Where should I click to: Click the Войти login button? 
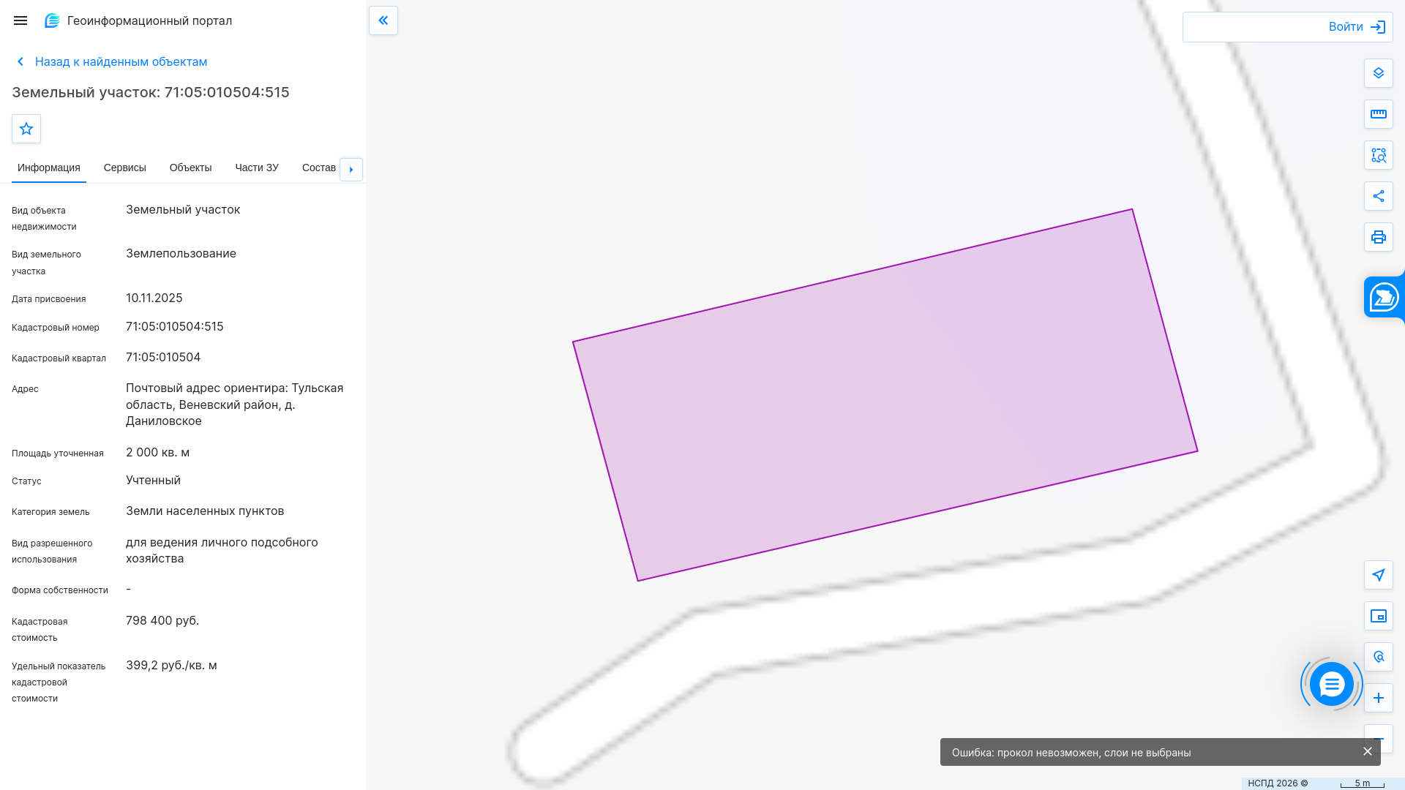click(1288, 27)
